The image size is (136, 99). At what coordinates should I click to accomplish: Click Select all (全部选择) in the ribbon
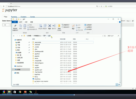pos(88,25)
